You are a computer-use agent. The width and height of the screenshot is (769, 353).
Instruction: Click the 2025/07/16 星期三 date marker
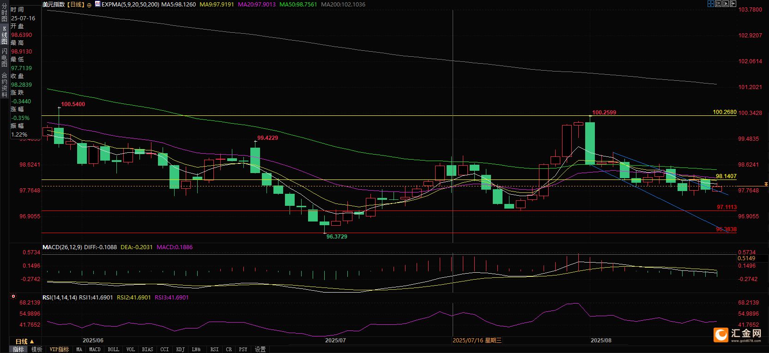tap(477, 341)
